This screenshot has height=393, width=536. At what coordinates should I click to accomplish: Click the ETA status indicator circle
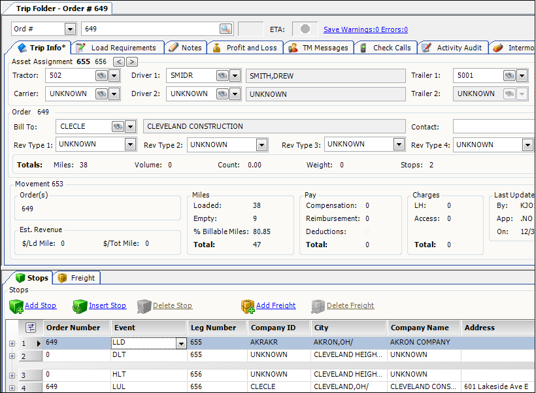pyautogui.click(x=304, y=29)
